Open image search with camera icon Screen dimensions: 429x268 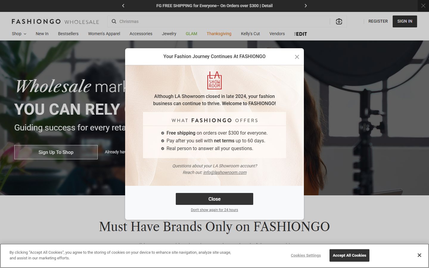coord(339,21)
